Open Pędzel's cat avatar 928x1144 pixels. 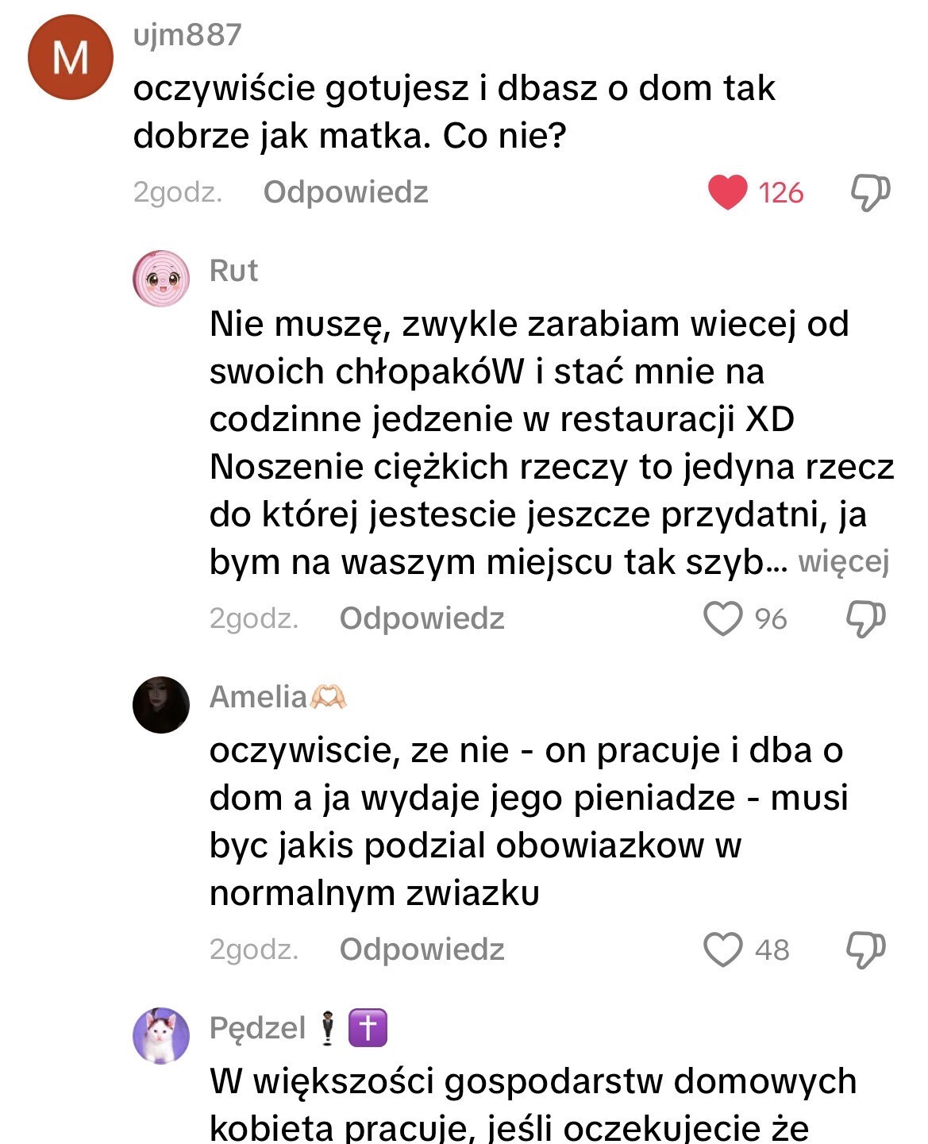point(161,1036)
